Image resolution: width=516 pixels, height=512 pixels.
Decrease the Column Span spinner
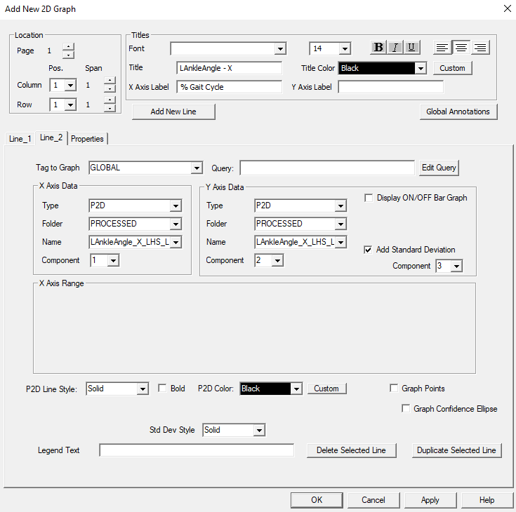110,89
